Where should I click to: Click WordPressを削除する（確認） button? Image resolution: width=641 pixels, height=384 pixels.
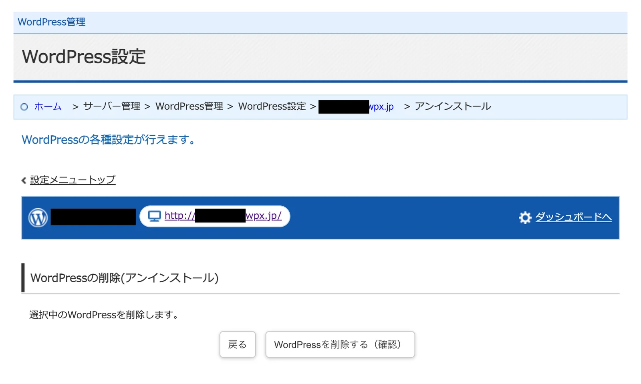pyautogui.click(x=340, y=344)
